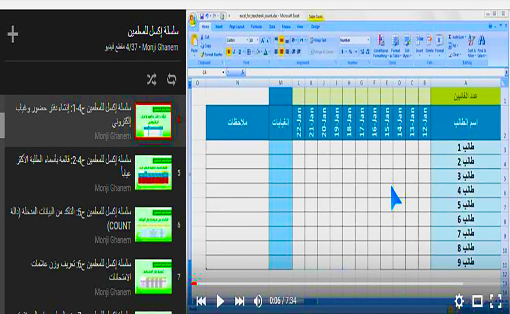Toggle middle vertical alignment
The height and width of the screenshot is (314, 510).
tap(281, 40)
